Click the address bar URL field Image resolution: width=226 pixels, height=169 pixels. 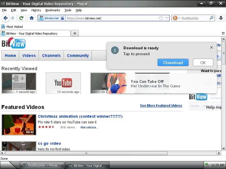pos(112,18)
